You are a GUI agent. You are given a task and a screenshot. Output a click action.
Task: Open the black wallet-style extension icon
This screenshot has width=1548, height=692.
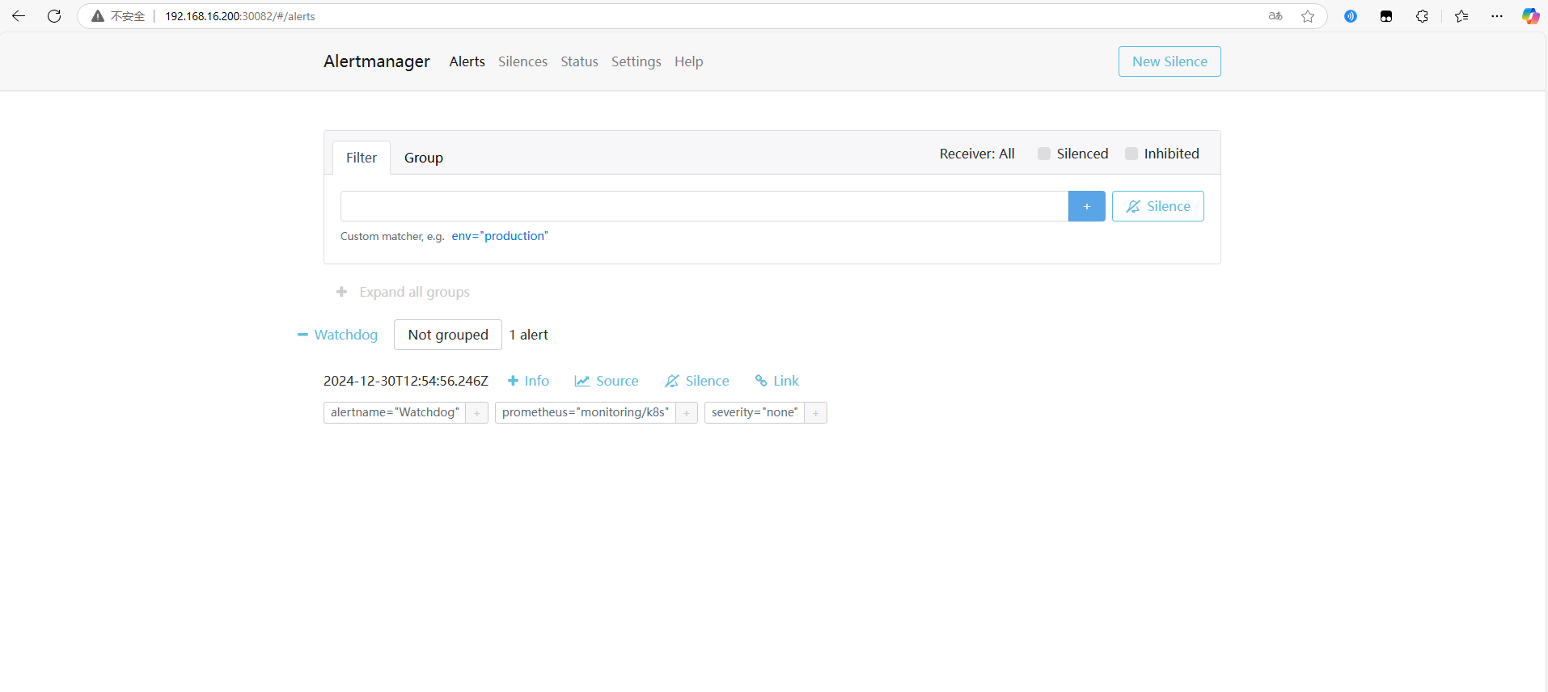(1386, 16)
